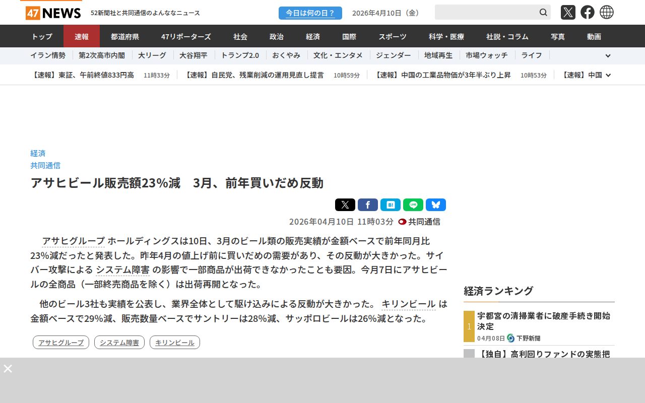
Task: Click the article headline アサヒビール販売額23%減
Action: [x=177, y=183]
